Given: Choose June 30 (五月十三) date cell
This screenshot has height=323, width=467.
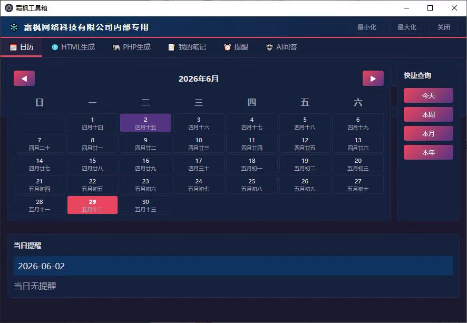Looking at the screenshot, I should (145, 205).
